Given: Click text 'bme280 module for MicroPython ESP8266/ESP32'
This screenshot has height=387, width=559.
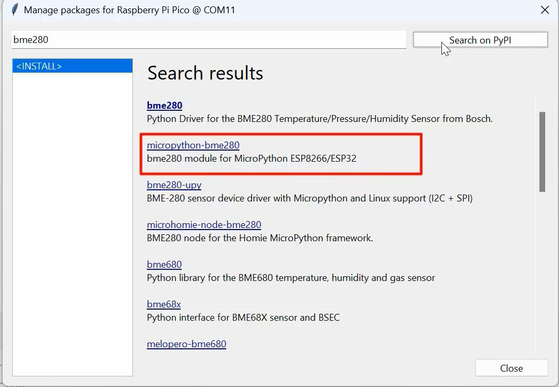Looking at the screenshot, I should click(251, 159).
